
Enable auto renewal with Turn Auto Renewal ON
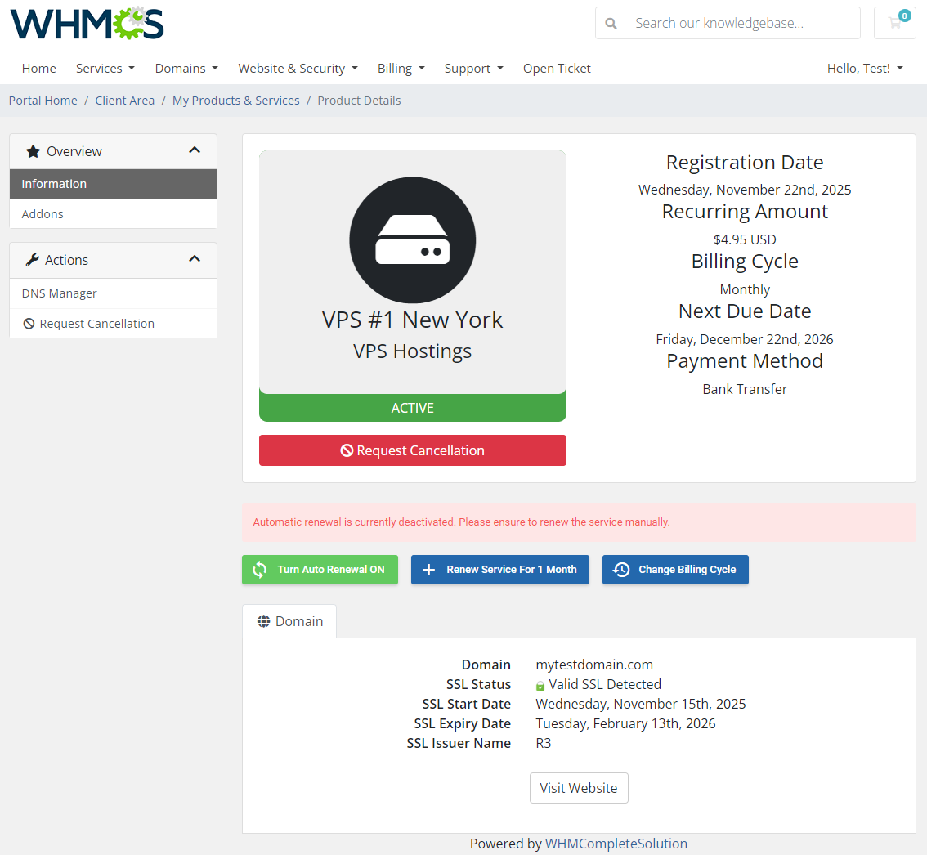coord(320,570)
